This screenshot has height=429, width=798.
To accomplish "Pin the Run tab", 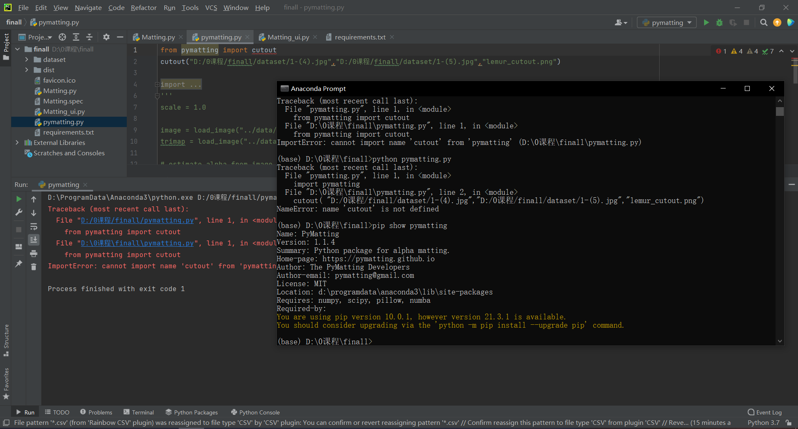I will [x=19, y=264].
